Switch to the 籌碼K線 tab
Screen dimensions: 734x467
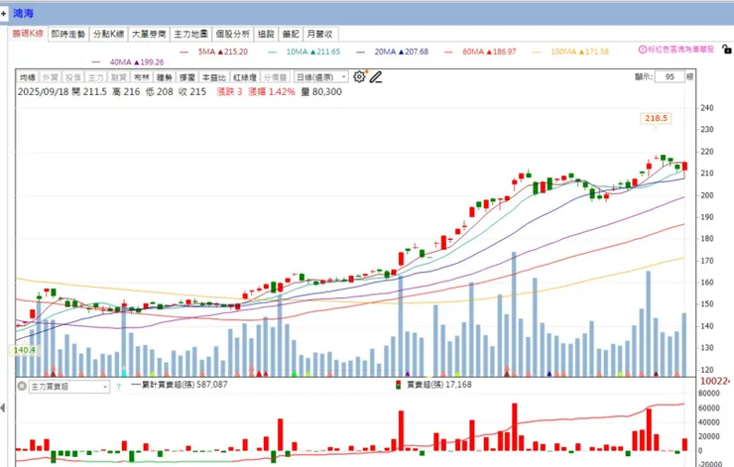pos(28,34)
